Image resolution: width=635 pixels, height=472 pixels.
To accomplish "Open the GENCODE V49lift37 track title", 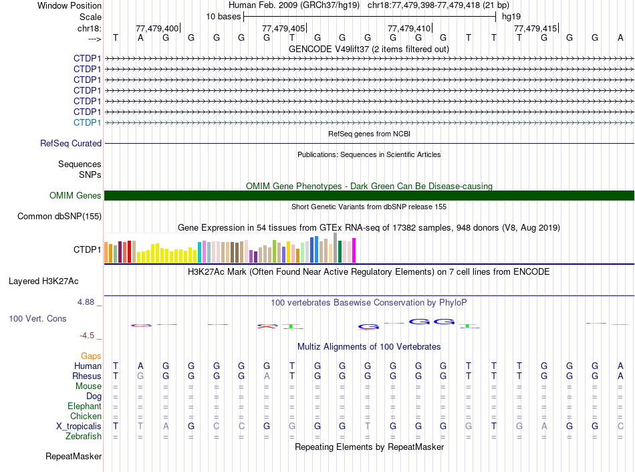I will point(368,49).
